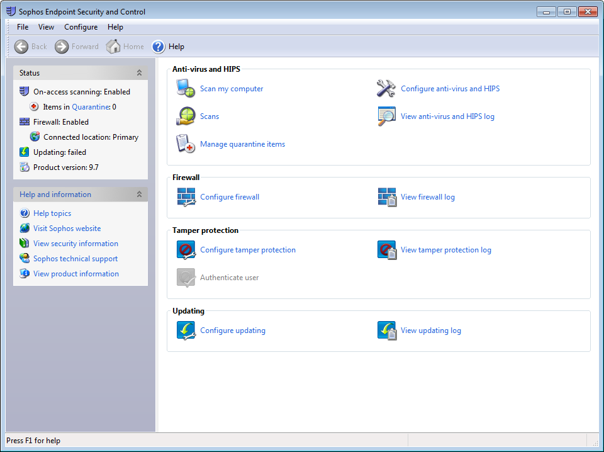Image resolution: width=604 pixels, height=452 pixels.
Task: Click the Configure anti-virus and HIPS tools icon
Action: (x=386, y=89)
